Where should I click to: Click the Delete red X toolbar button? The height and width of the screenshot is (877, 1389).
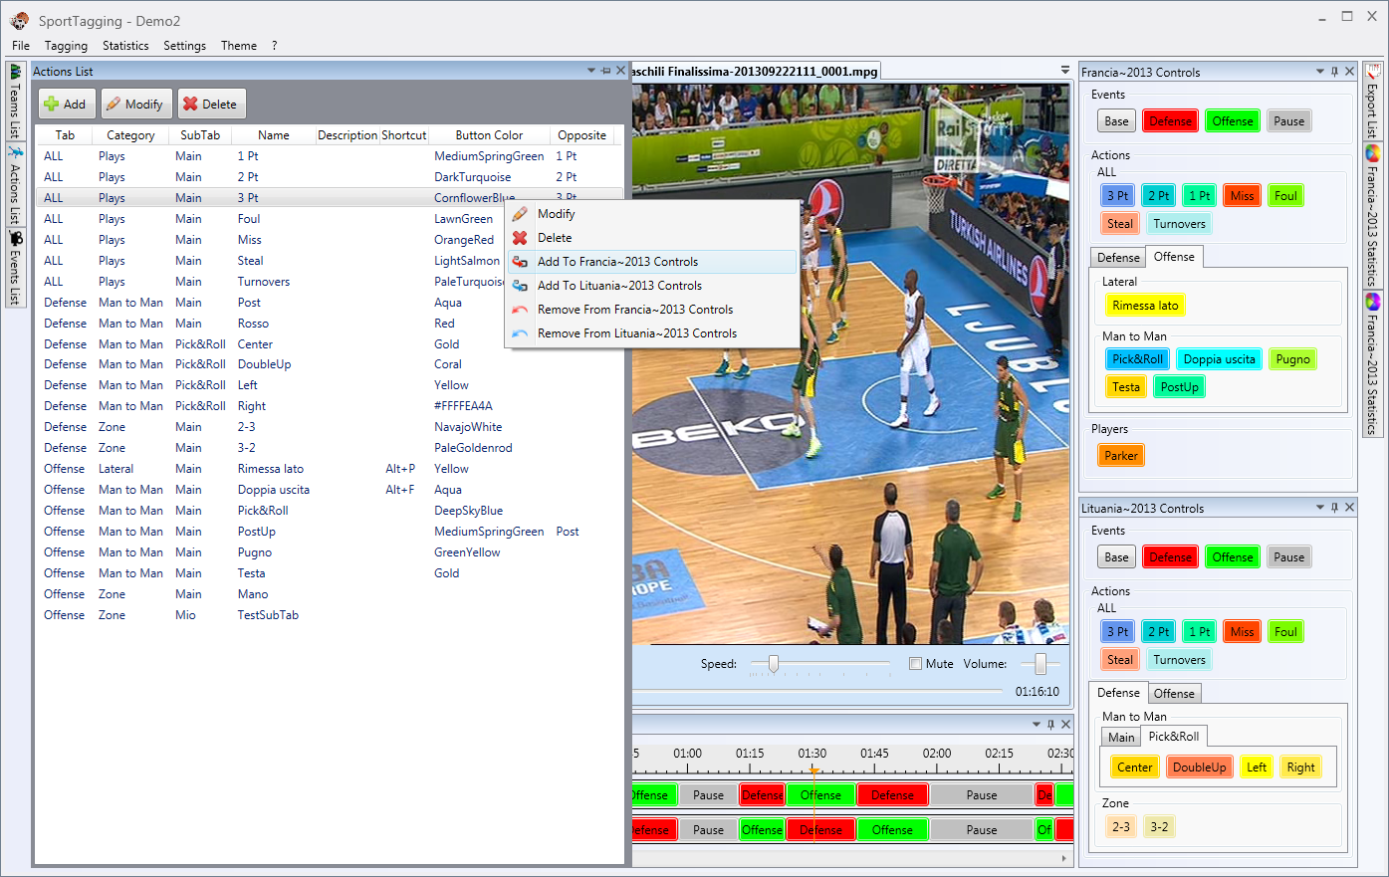click(210, 104)
